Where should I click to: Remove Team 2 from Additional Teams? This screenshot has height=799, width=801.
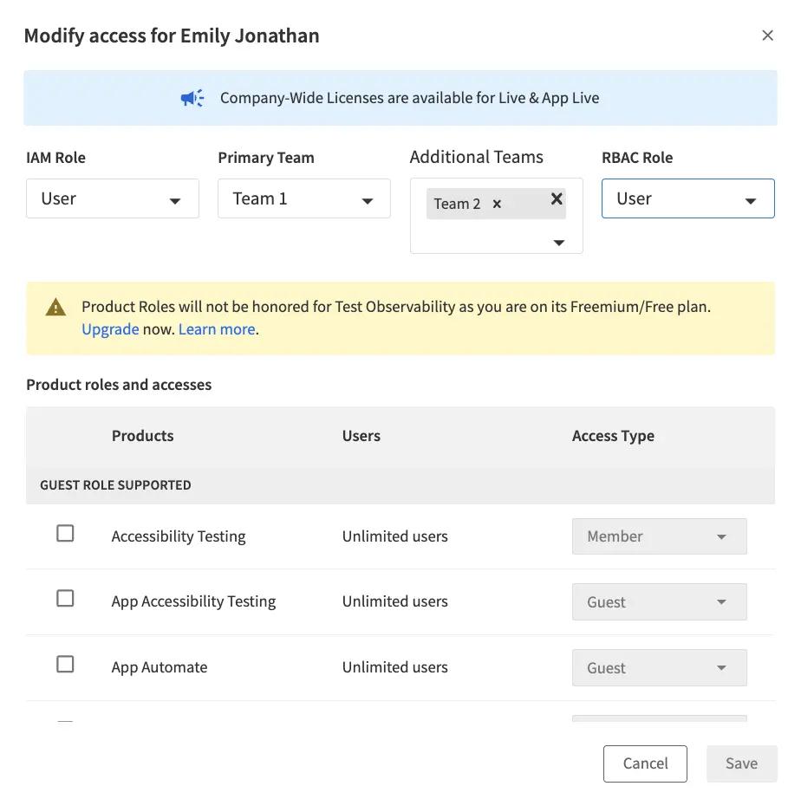[496, 205]
